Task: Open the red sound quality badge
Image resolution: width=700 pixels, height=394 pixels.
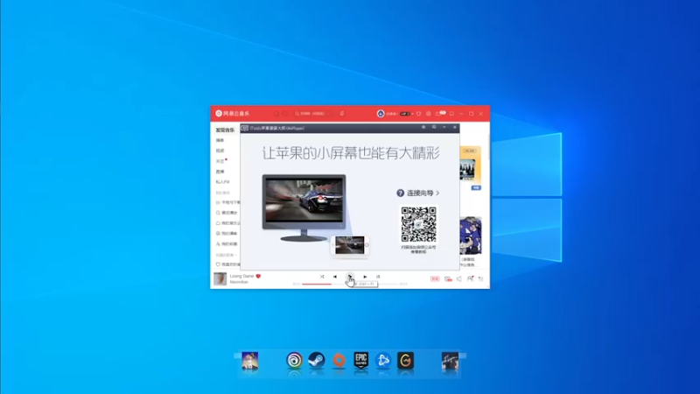Action: pyautogui.click(x=435, y=278)
